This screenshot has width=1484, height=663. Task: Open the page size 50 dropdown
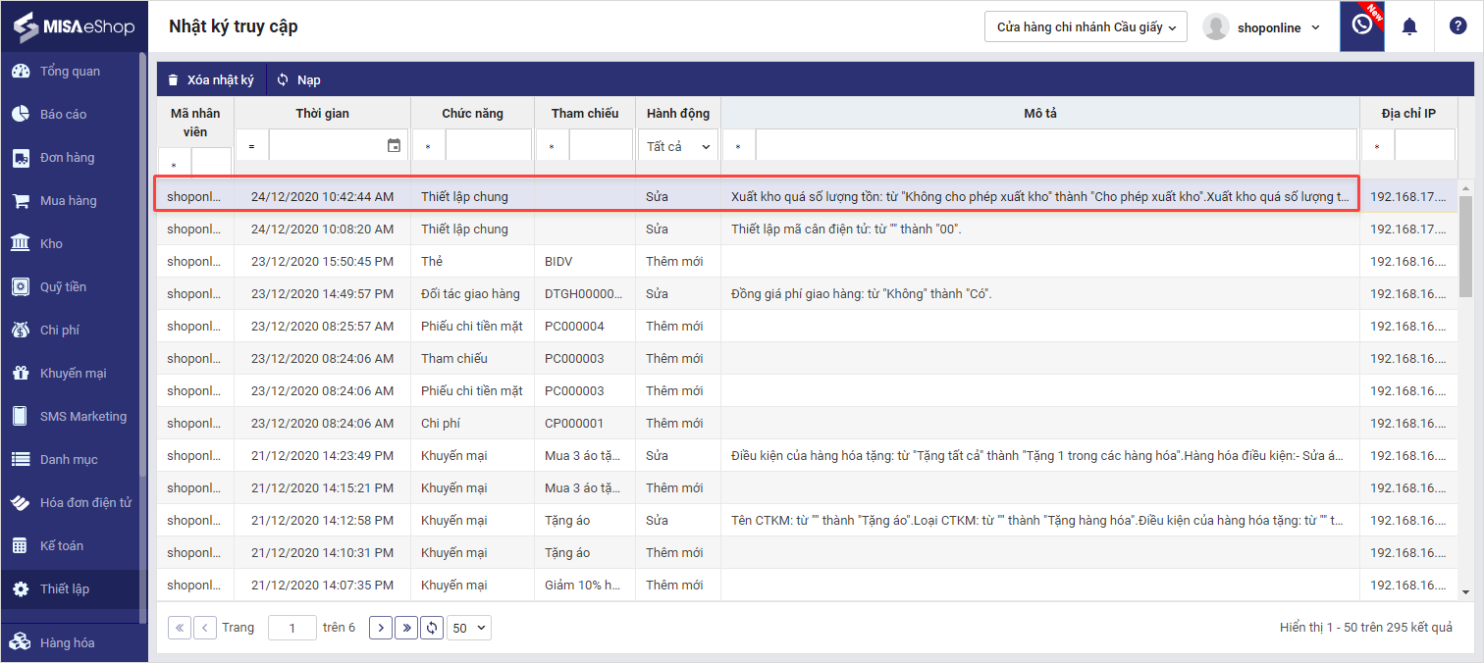pos(468,628)
